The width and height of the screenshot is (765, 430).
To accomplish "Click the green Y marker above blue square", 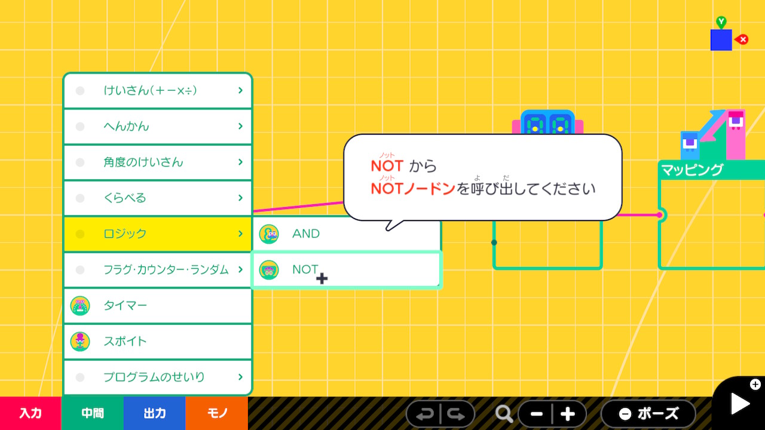I will 721,22.
